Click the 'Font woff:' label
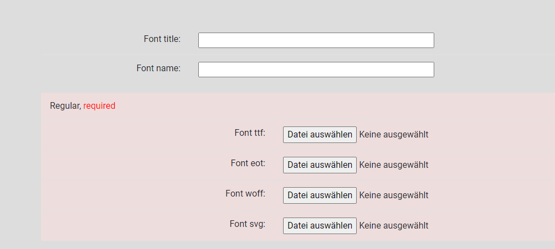 point(245,194)
